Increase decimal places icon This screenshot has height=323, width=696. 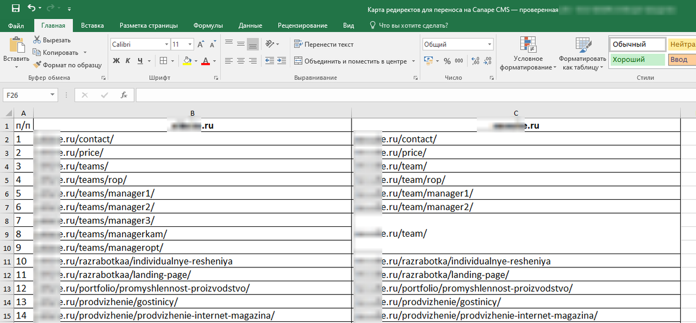pos(476,61)
